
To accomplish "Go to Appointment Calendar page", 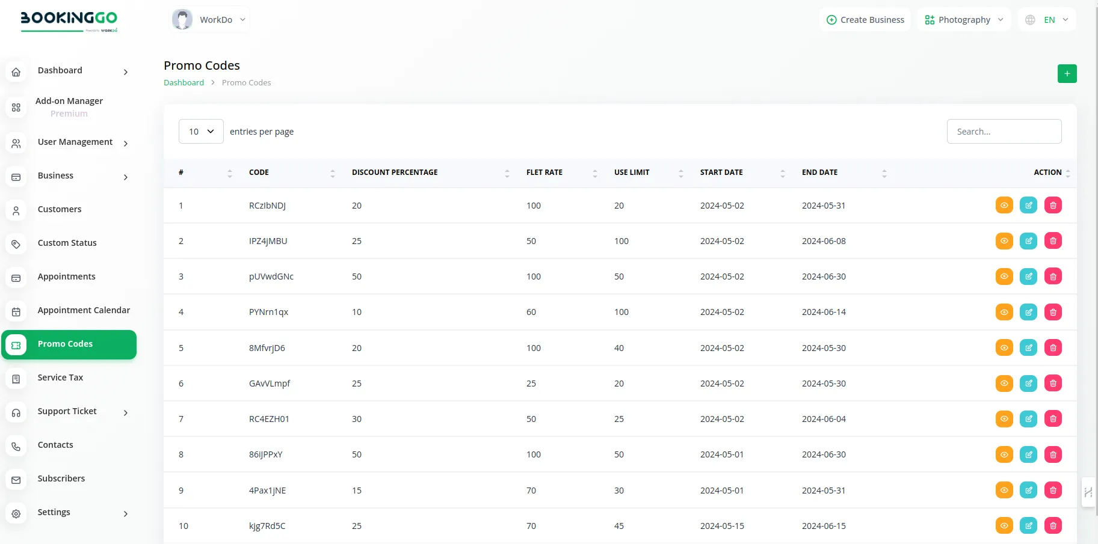I will (x=84, y=310).
